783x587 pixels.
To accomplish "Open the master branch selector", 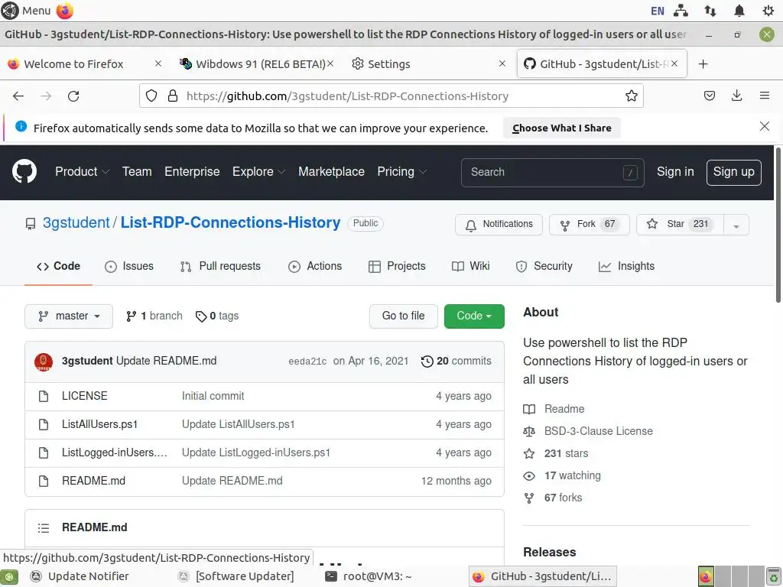I will click(69, 316).
